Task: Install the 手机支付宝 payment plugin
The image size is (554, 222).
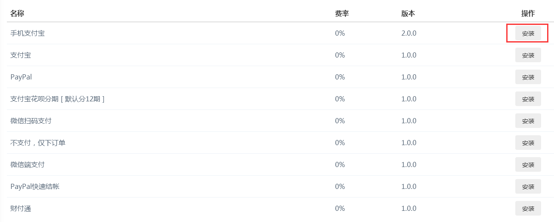Action: 528,33
